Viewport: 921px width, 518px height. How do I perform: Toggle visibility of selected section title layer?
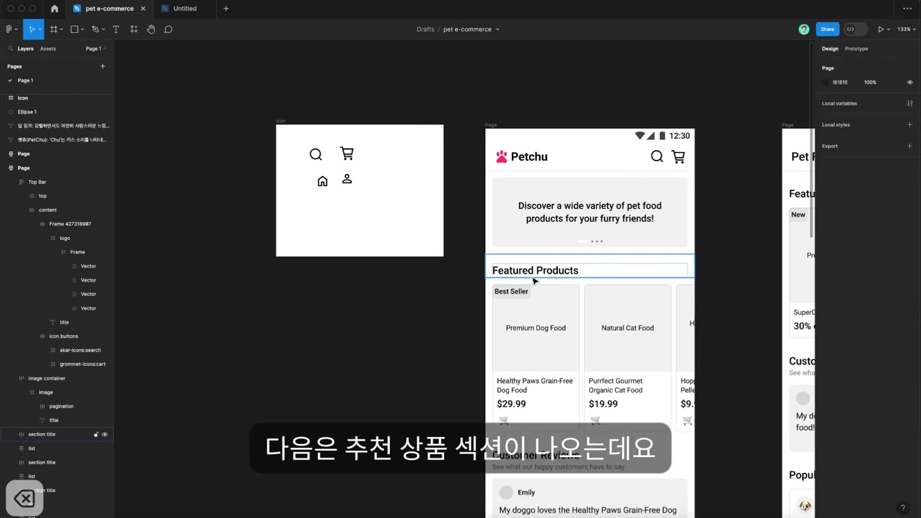pos(105,434)
